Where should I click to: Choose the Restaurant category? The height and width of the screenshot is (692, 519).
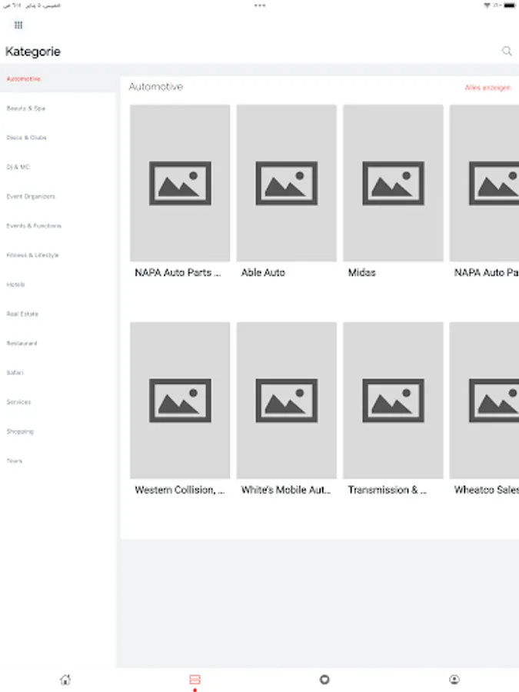58,343
